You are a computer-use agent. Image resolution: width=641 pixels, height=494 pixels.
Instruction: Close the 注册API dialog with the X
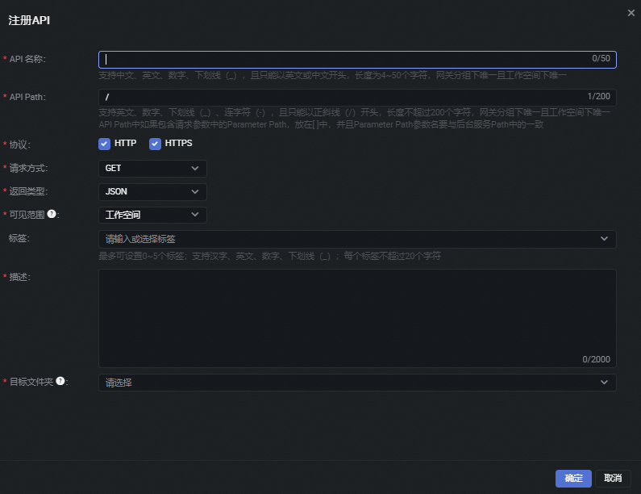click(x=631, y=13)
